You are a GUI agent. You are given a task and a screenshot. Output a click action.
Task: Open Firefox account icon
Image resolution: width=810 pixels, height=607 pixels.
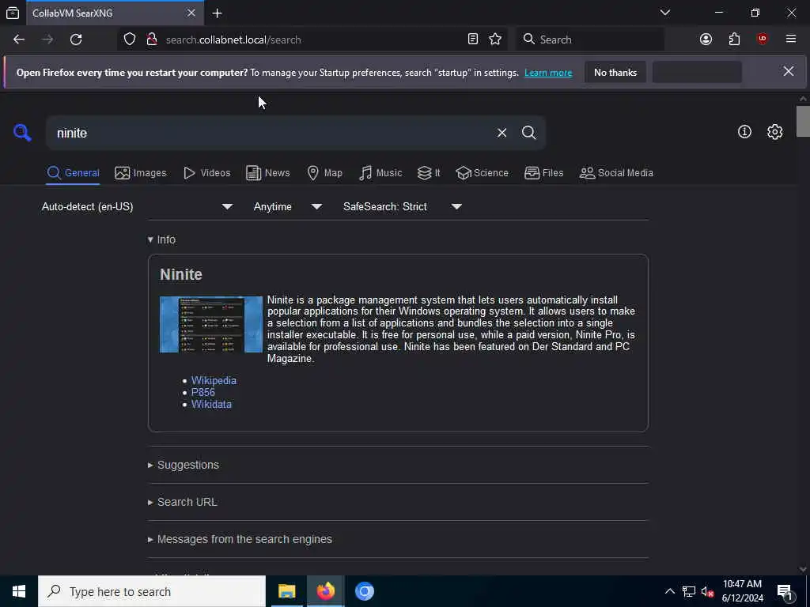[706, 40]
